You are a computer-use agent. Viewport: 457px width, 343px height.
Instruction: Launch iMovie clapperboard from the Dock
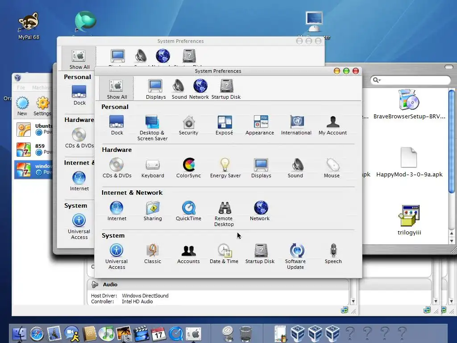141,334
